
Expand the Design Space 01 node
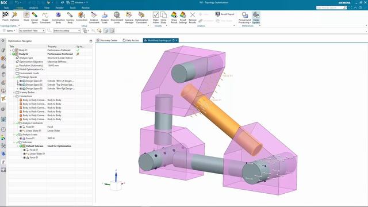[17, 81]
